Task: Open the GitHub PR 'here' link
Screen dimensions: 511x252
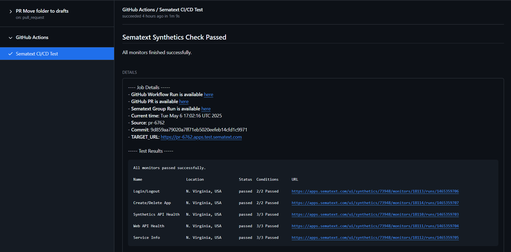Action: click(x=184, y=101)
